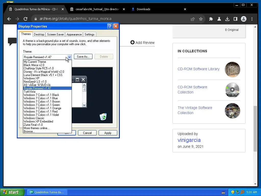
Task: Open the profile avatar menu
Action: click(x=243, y=19)
